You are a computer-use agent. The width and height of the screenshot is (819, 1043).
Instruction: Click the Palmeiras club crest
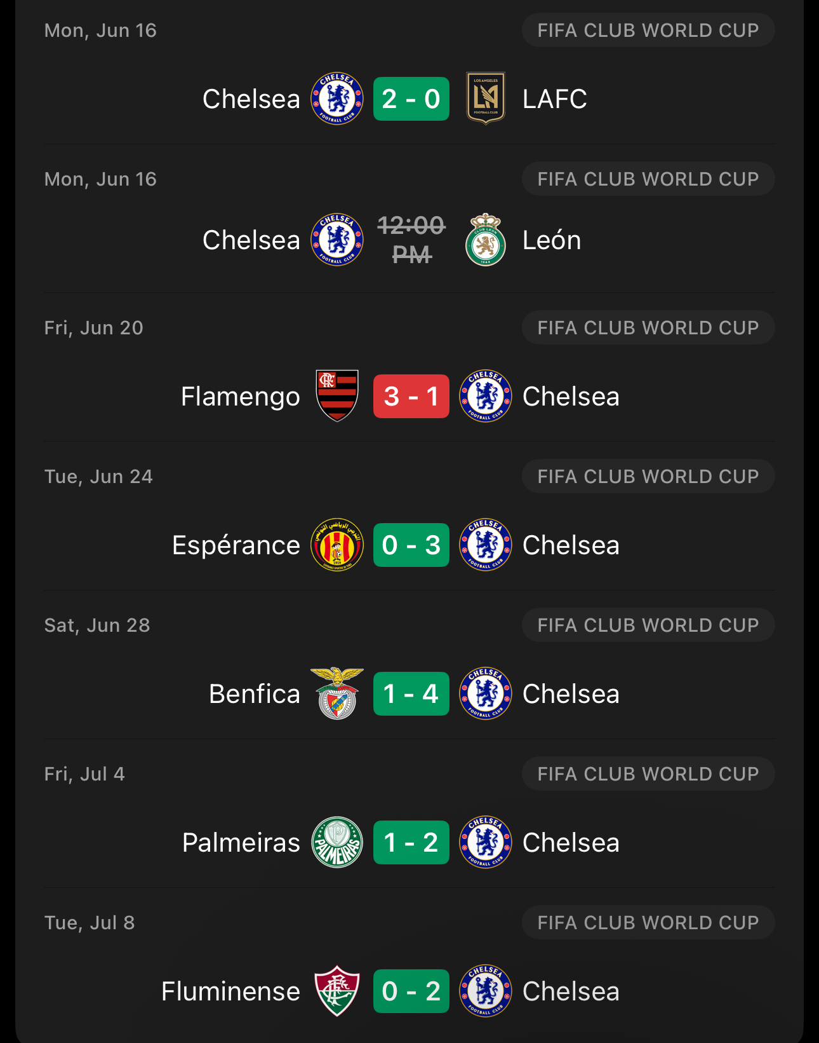[x=337, y=842]
